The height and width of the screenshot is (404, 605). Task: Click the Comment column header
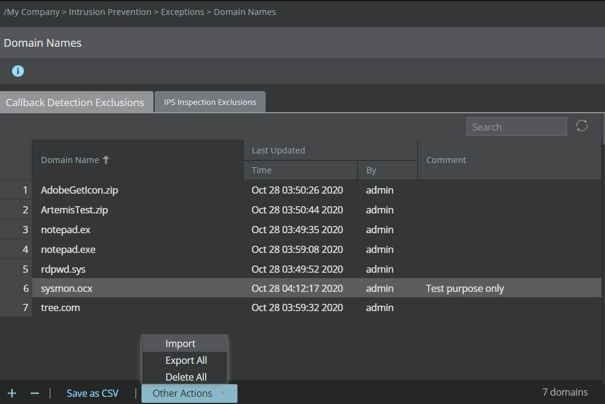(x=509, y=160)
